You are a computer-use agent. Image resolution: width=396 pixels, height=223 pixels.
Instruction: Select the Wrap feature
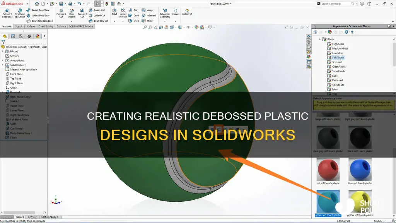147,10
